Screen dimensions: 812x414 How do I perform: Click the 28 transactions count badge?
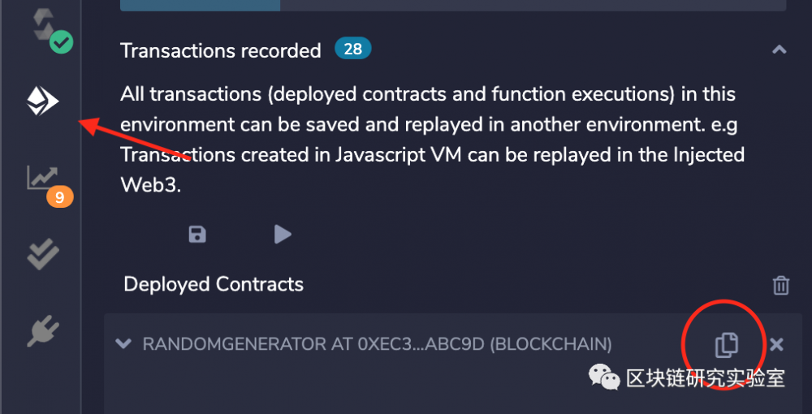click(x=352, y=50)
